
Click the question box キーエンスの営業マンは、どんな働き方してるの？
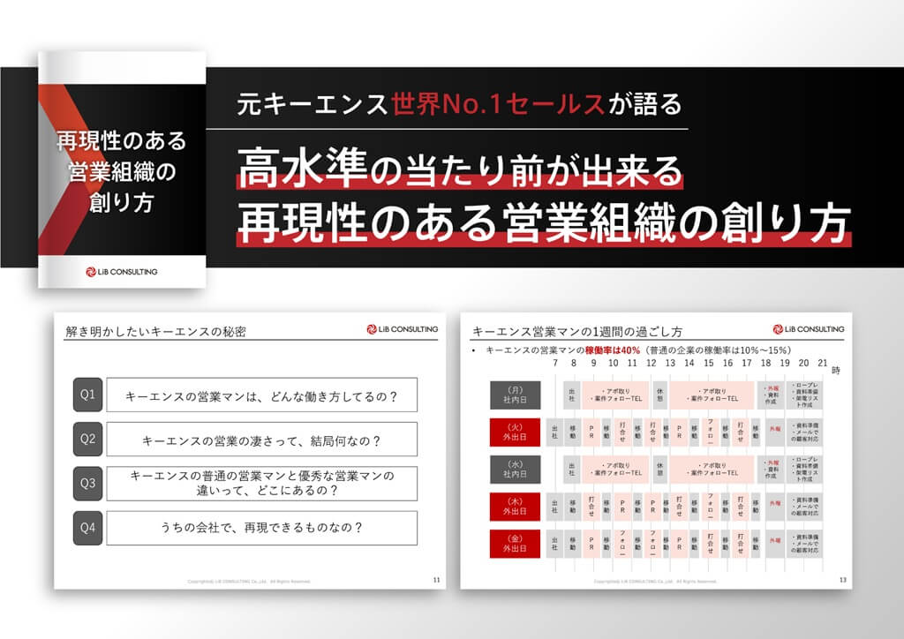261,395
